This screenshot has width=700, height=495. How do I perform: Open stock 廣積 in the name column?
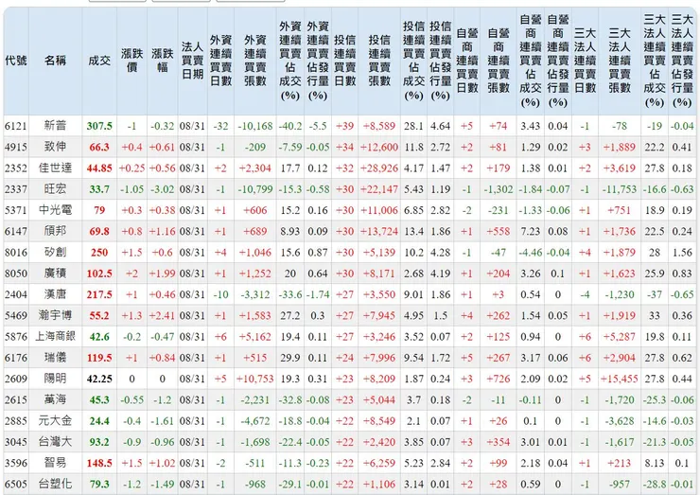tap(56, 274)
